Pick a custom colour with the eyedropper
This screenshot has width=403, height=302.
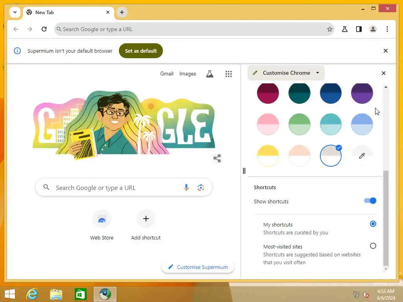click(x=362, y=156)
